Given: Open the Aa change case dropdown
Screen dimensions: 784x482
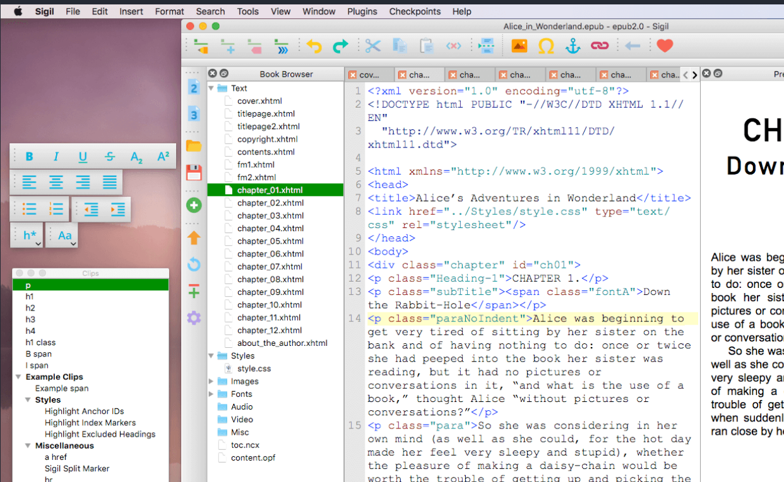Looking at the screenshot, I should 66,236.
